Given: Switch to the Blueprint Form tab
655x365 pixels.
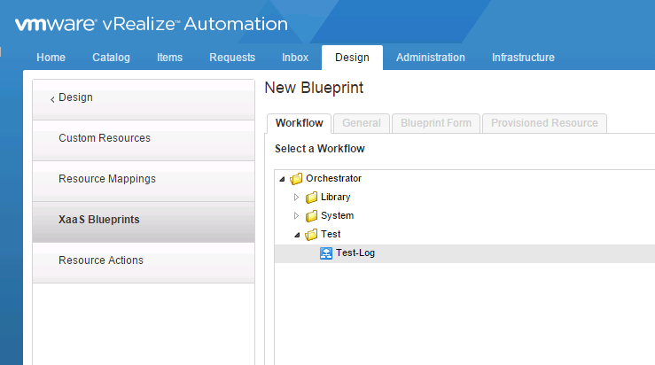Looking at the screenshot, I should tap(436, 123).
